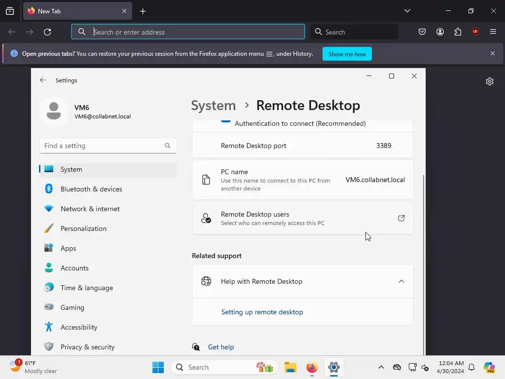Click the Firefox View tabs icon
Viewport: 505px width, 379px height.
tap(10, 11)
